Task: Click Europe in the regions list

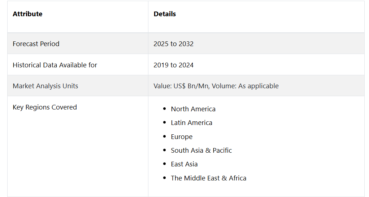Action: (182, 136)
